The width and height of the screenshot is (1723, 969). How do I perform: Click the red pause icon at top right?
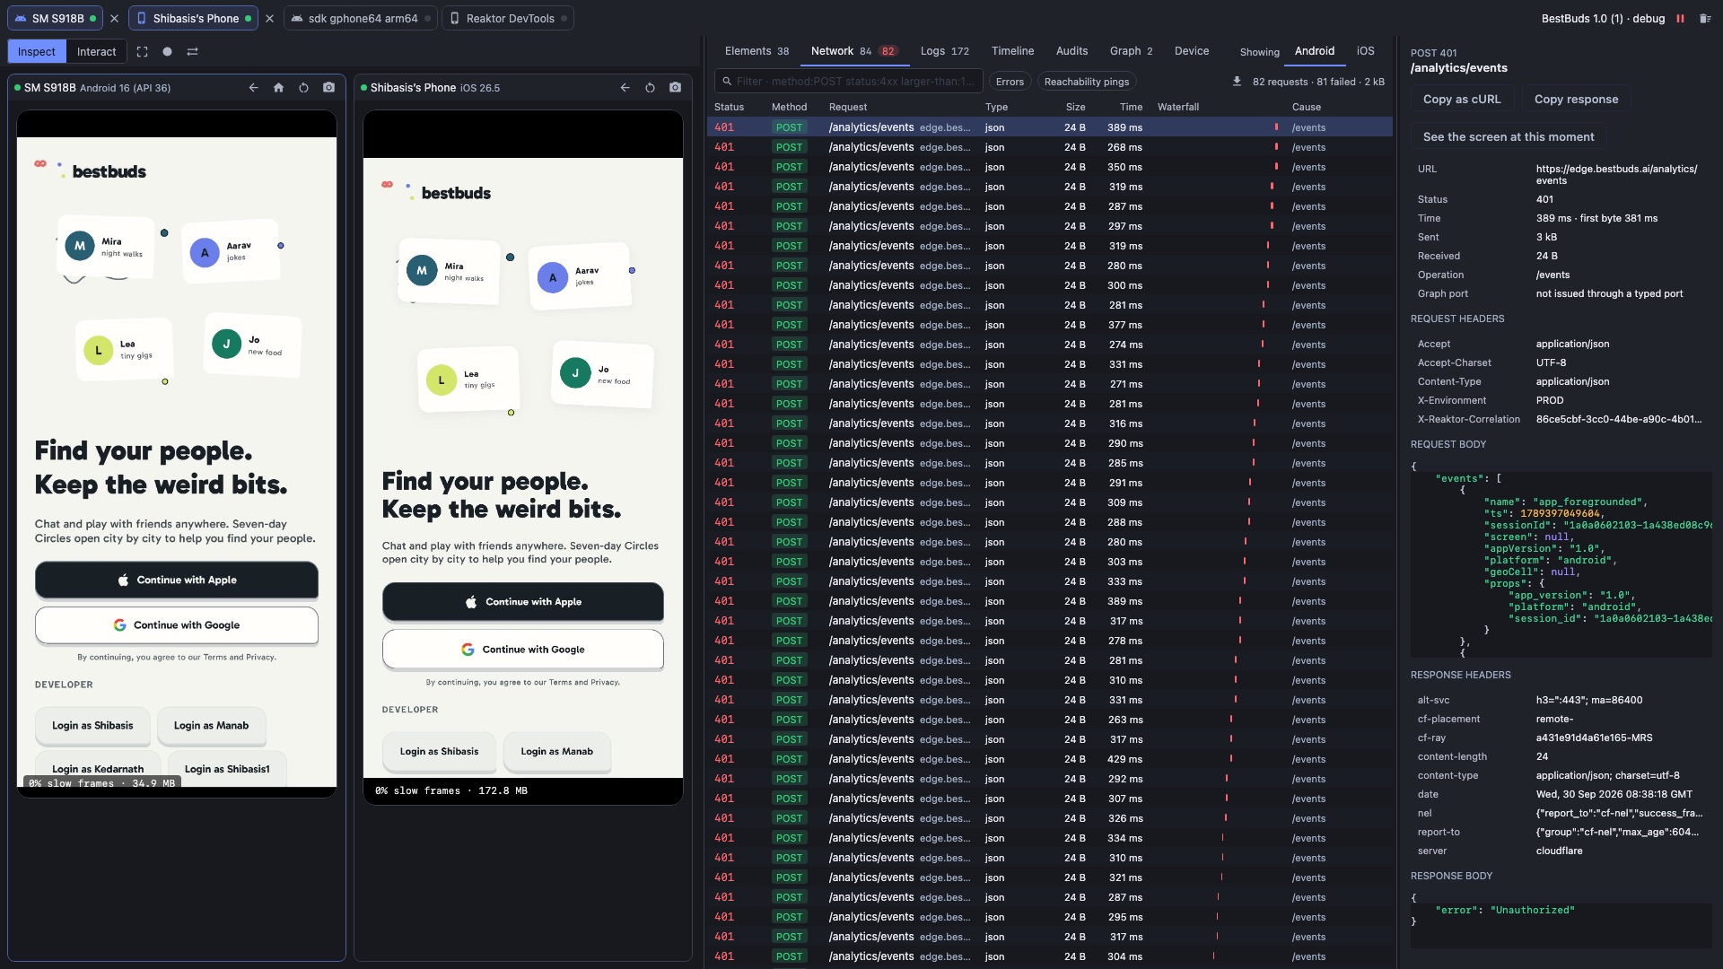(1680, 19)
